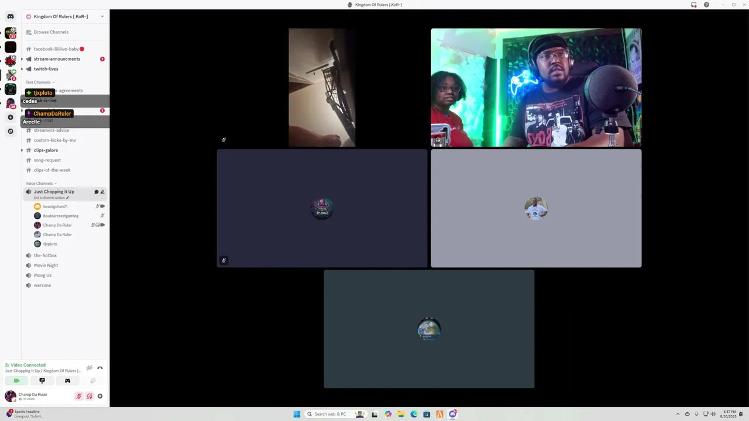749x421 pixels.
Task: Undeafen with the headphones icon in user panel
Action: click(x=90, y=396)
